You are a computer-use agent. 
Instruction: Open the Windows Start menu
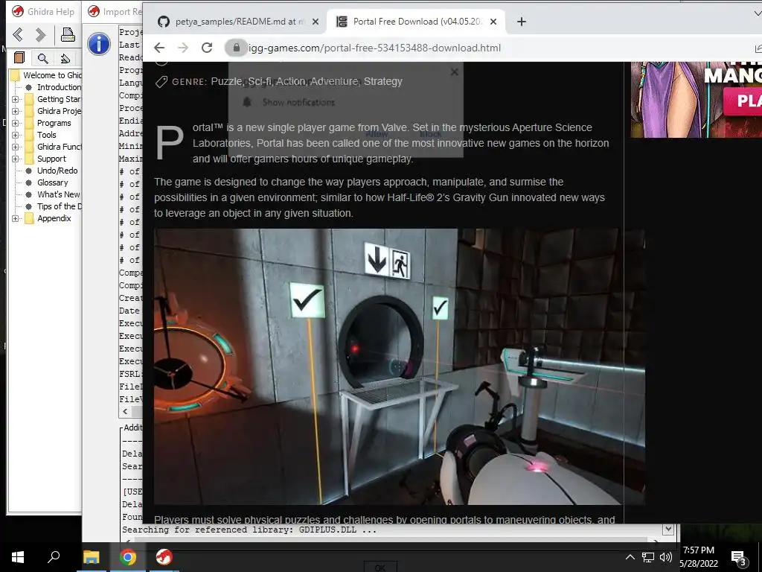point(18,557)
